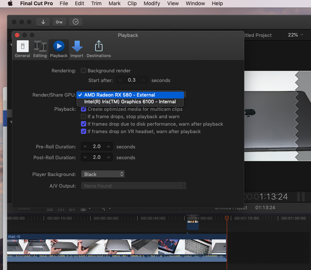Select the small connected clip above the timeline
This screenshot has width=311, height=270.
[193, 225]
